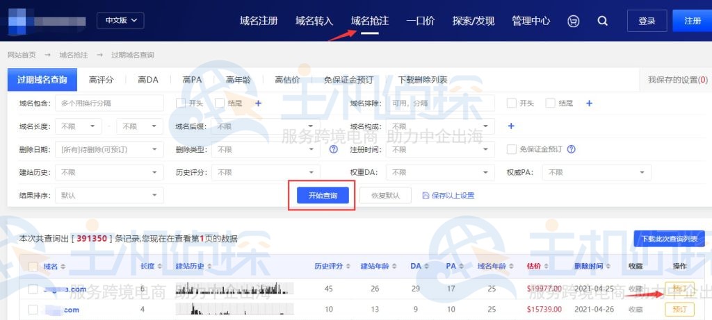Switch to 高评分 tab
The width and height of the screenshot is (712, 320).
pyautogui.click(x=102, y=80)
